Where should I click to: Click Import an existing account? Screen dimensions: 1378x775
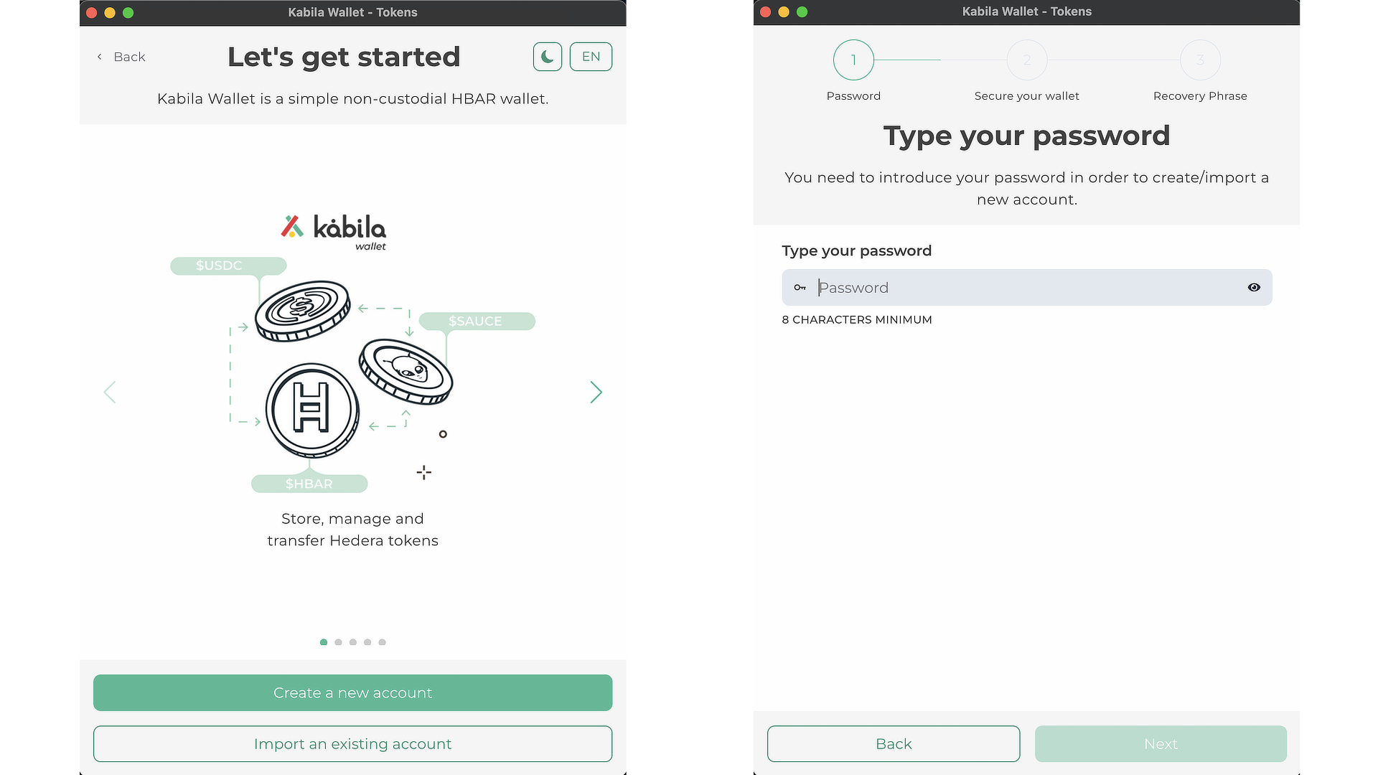(x=352, y=743)
